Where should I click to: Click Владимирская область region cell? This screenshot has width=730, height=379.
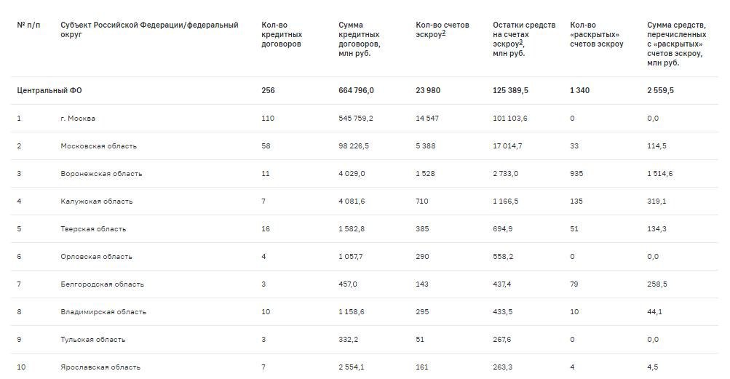click(103, 312)
